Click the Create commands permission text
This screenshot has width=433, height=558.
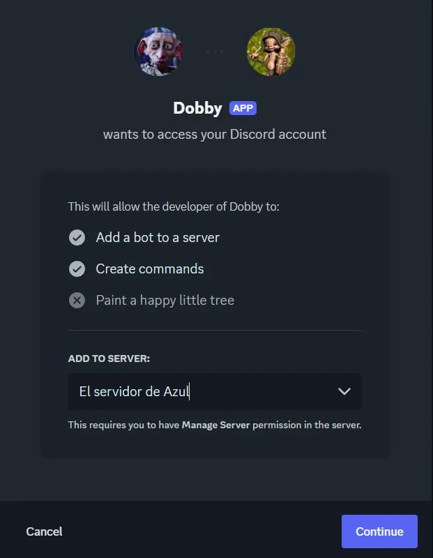point(150,269)
